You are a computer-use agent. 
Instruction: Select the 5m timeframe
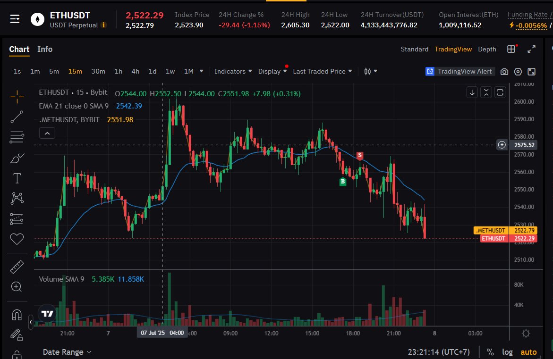point(54,72)
